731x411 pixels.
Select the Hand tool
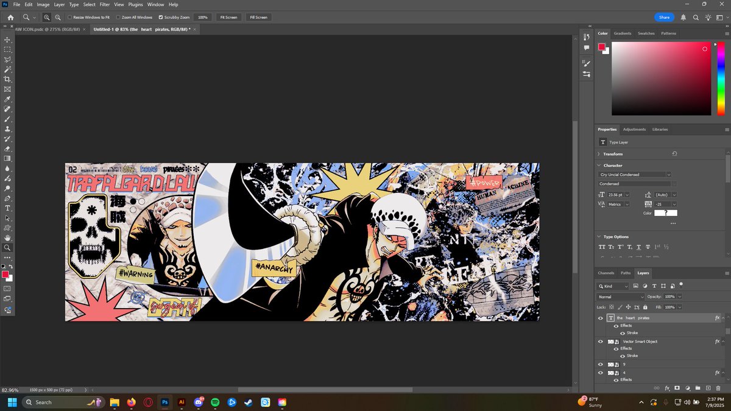pos(7,238)
